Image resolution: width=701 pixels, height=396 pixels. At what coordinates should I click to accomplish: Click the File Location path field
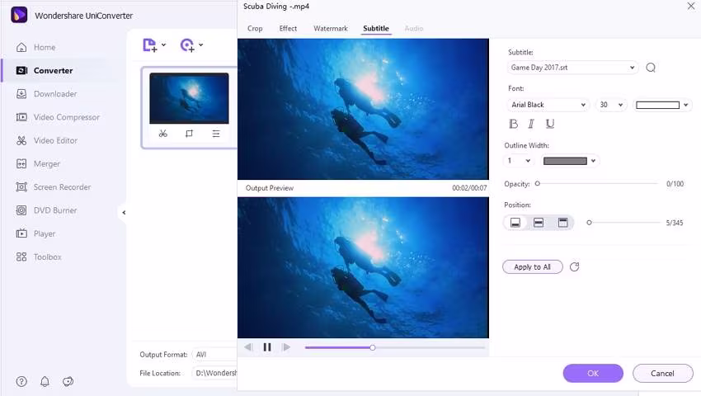pos(214,373)
